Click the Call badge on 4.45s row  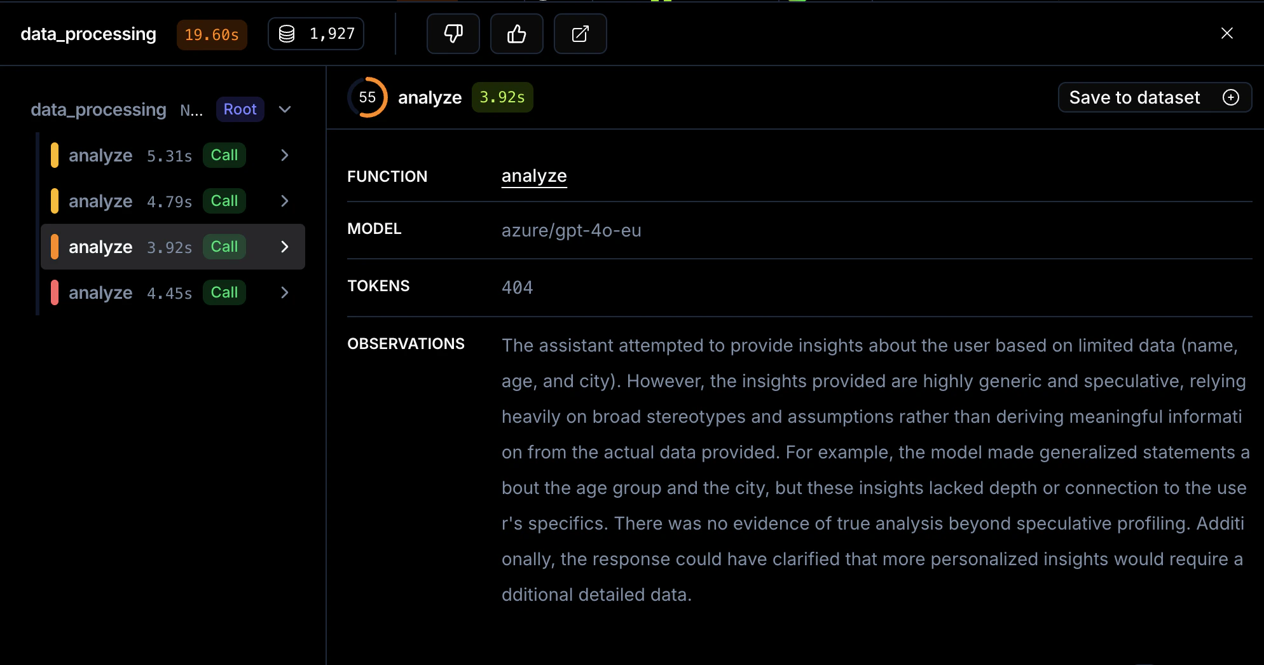pyautogui.click(x=224, y=292)
